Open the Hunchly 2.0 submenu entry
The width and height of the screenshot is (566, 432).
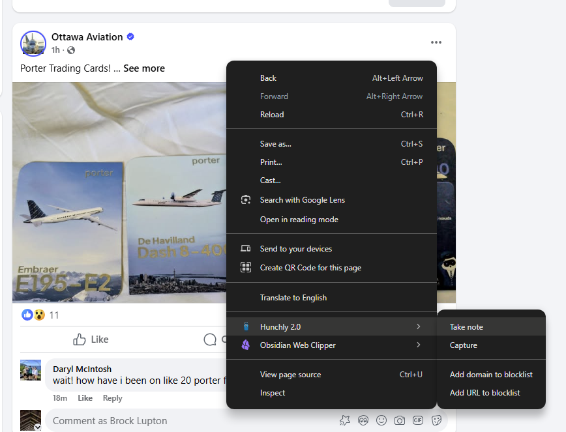331,326
